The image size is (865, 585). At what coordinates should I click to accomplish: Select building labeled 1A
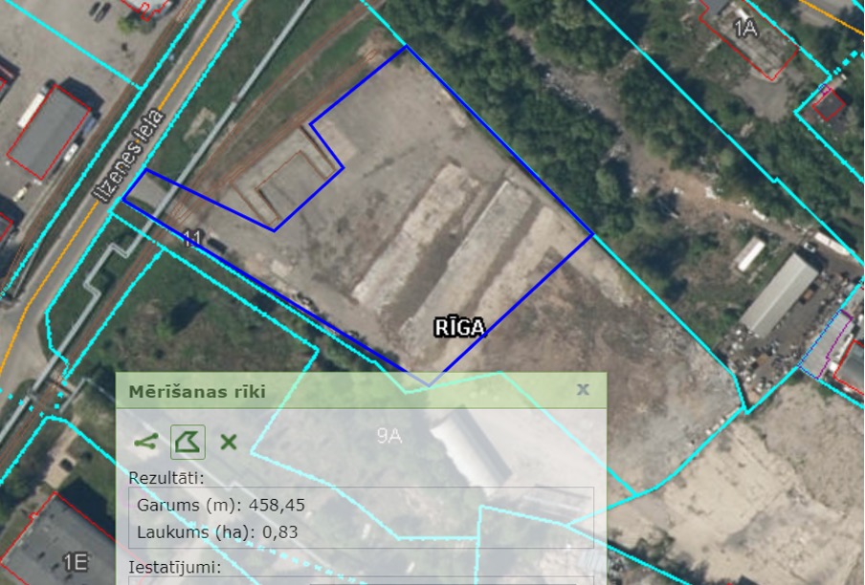[x=744, y=28]
